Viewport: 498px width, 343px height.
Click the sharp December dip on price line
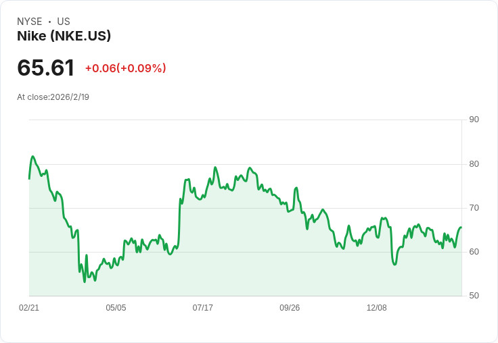tap(394, 264)
